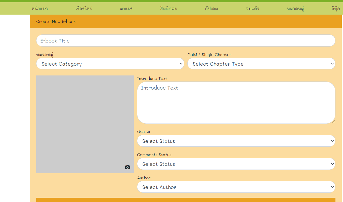The height and width of the screenshot is (202, 343).
Task: Open the Comments Status dropdown
Action: click(x=236, y=164)
